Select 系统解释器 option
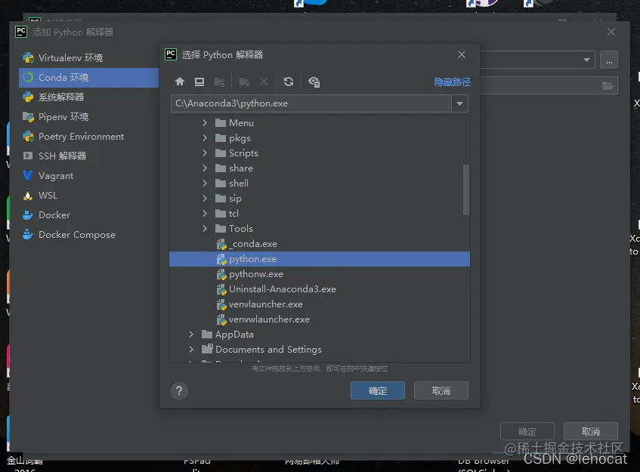This screenshot has height=472, width=640. [x=88, y=97]
